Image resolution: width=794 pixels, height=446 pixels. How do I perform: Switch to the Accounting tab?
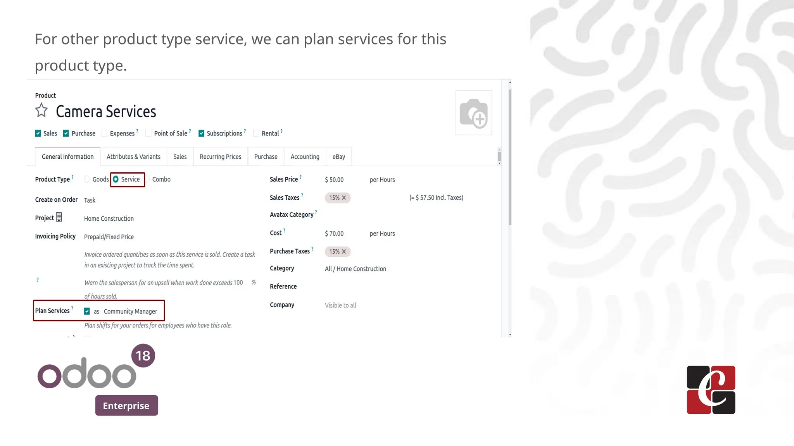tap(305, 157)
